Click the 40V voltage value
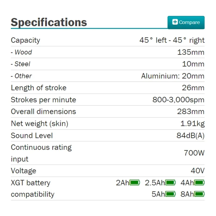The image size is (216, 216). click(198, 171)
